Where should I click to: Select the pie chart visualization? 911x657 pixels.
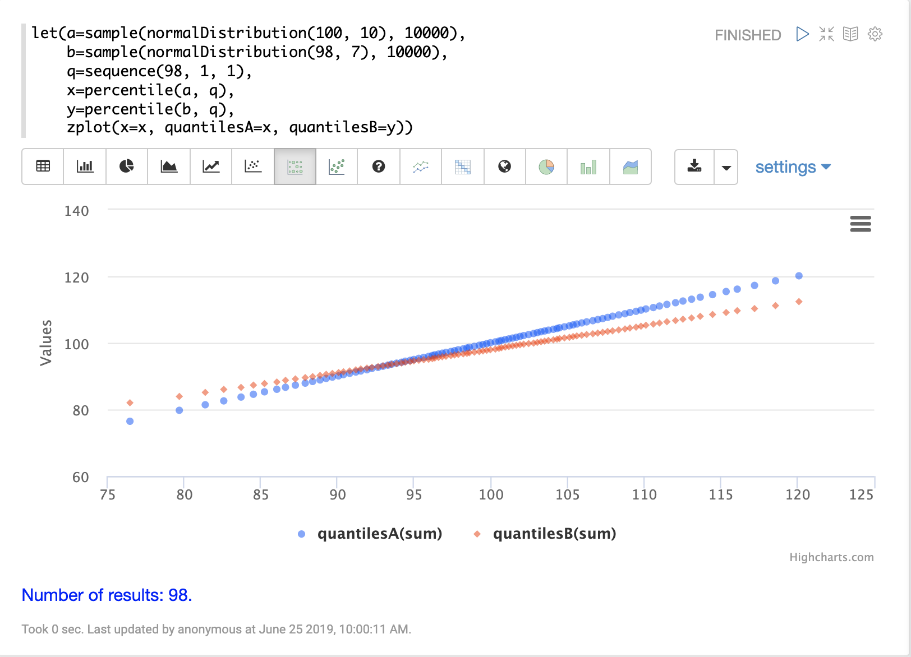click(x=127, y=166)
